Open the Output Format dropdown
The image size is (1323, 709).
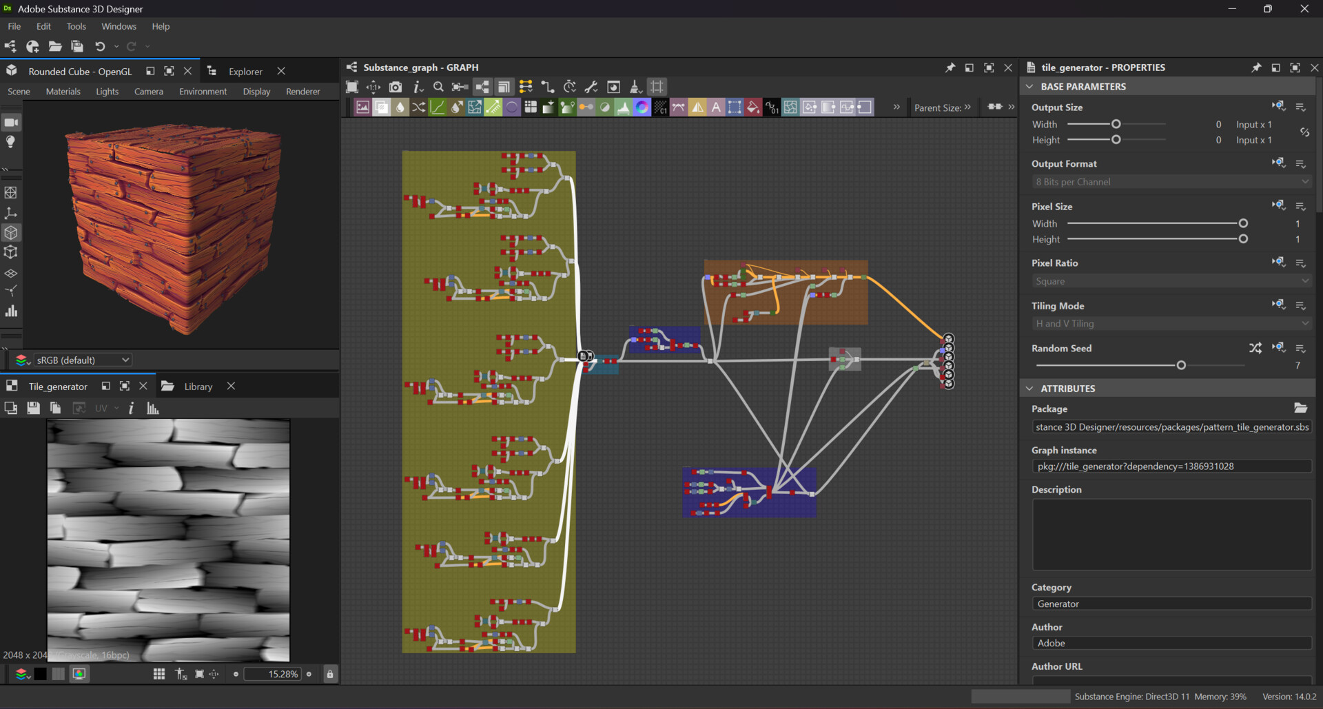1170,181
